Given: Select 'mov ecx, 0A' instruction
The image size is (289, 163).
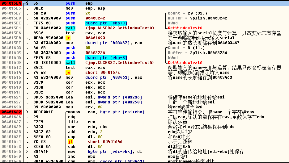Looking at the screenshot, I should click(84, 107).
